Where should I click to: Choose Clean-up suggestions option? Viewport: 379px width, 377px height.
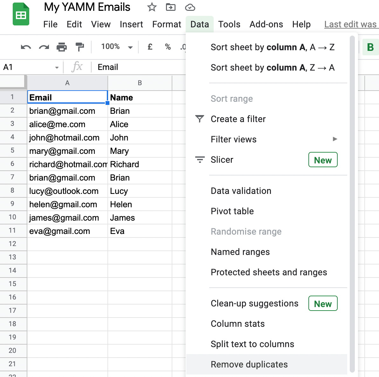[254, 303]
